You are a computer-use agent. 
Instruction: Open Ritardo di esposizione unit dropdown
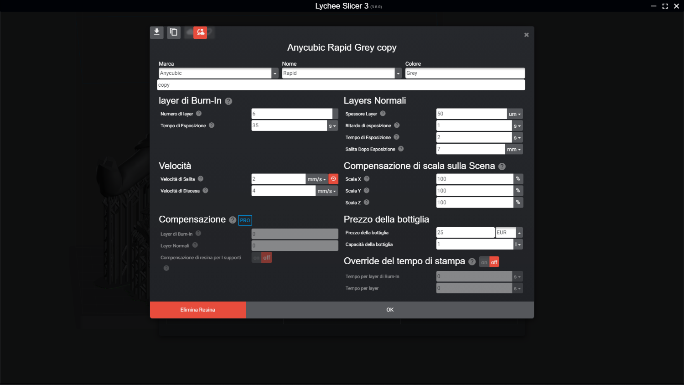517,126
